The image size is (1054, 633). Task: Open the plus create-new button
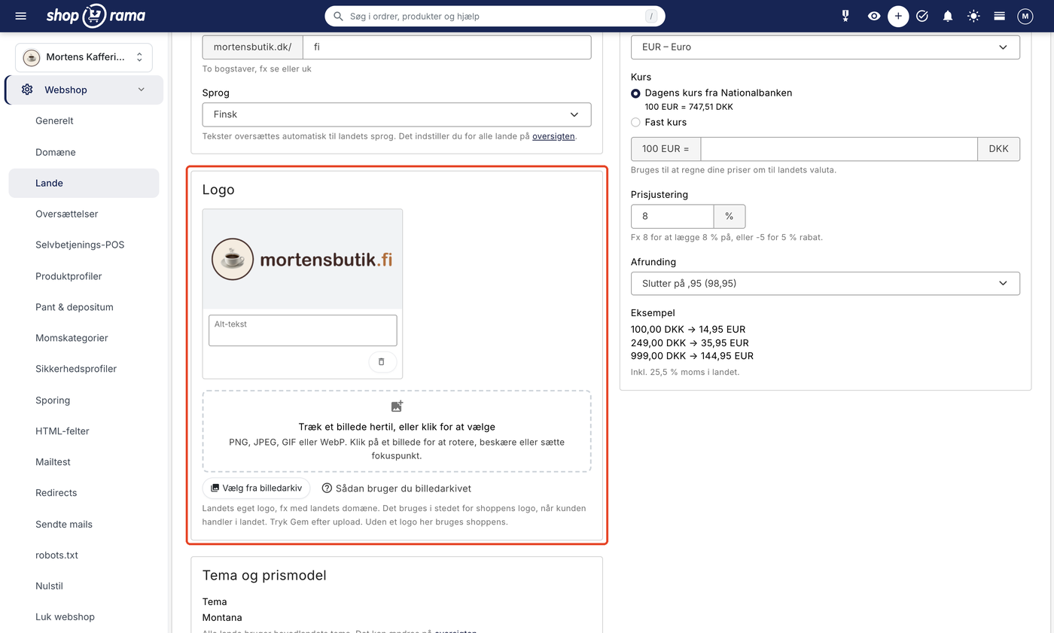click(x=898, y=16)
